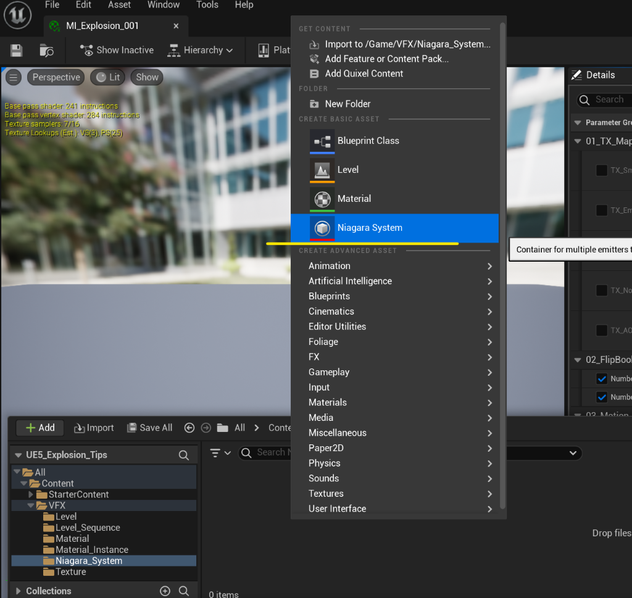Click the Add Feature or Content Pack icon

click(314, 59)
